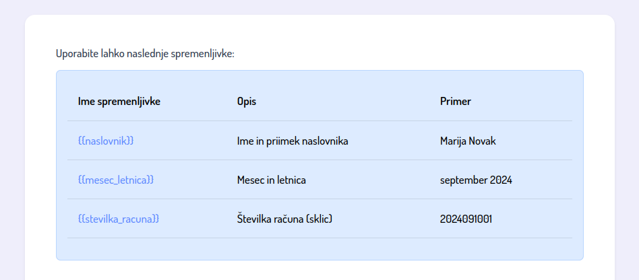Image resolution: width=639 pixels, height=280 pixels.
Task: Select the "Mesec in letnica" description text
Action: pos(272,180)
